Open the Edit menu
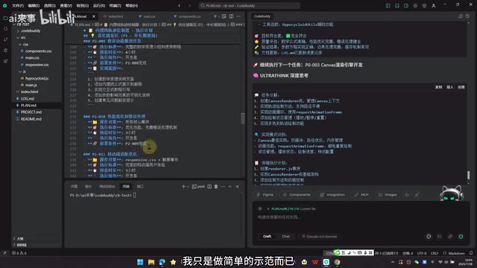This screenshot has height=268, width=477. 34,5
